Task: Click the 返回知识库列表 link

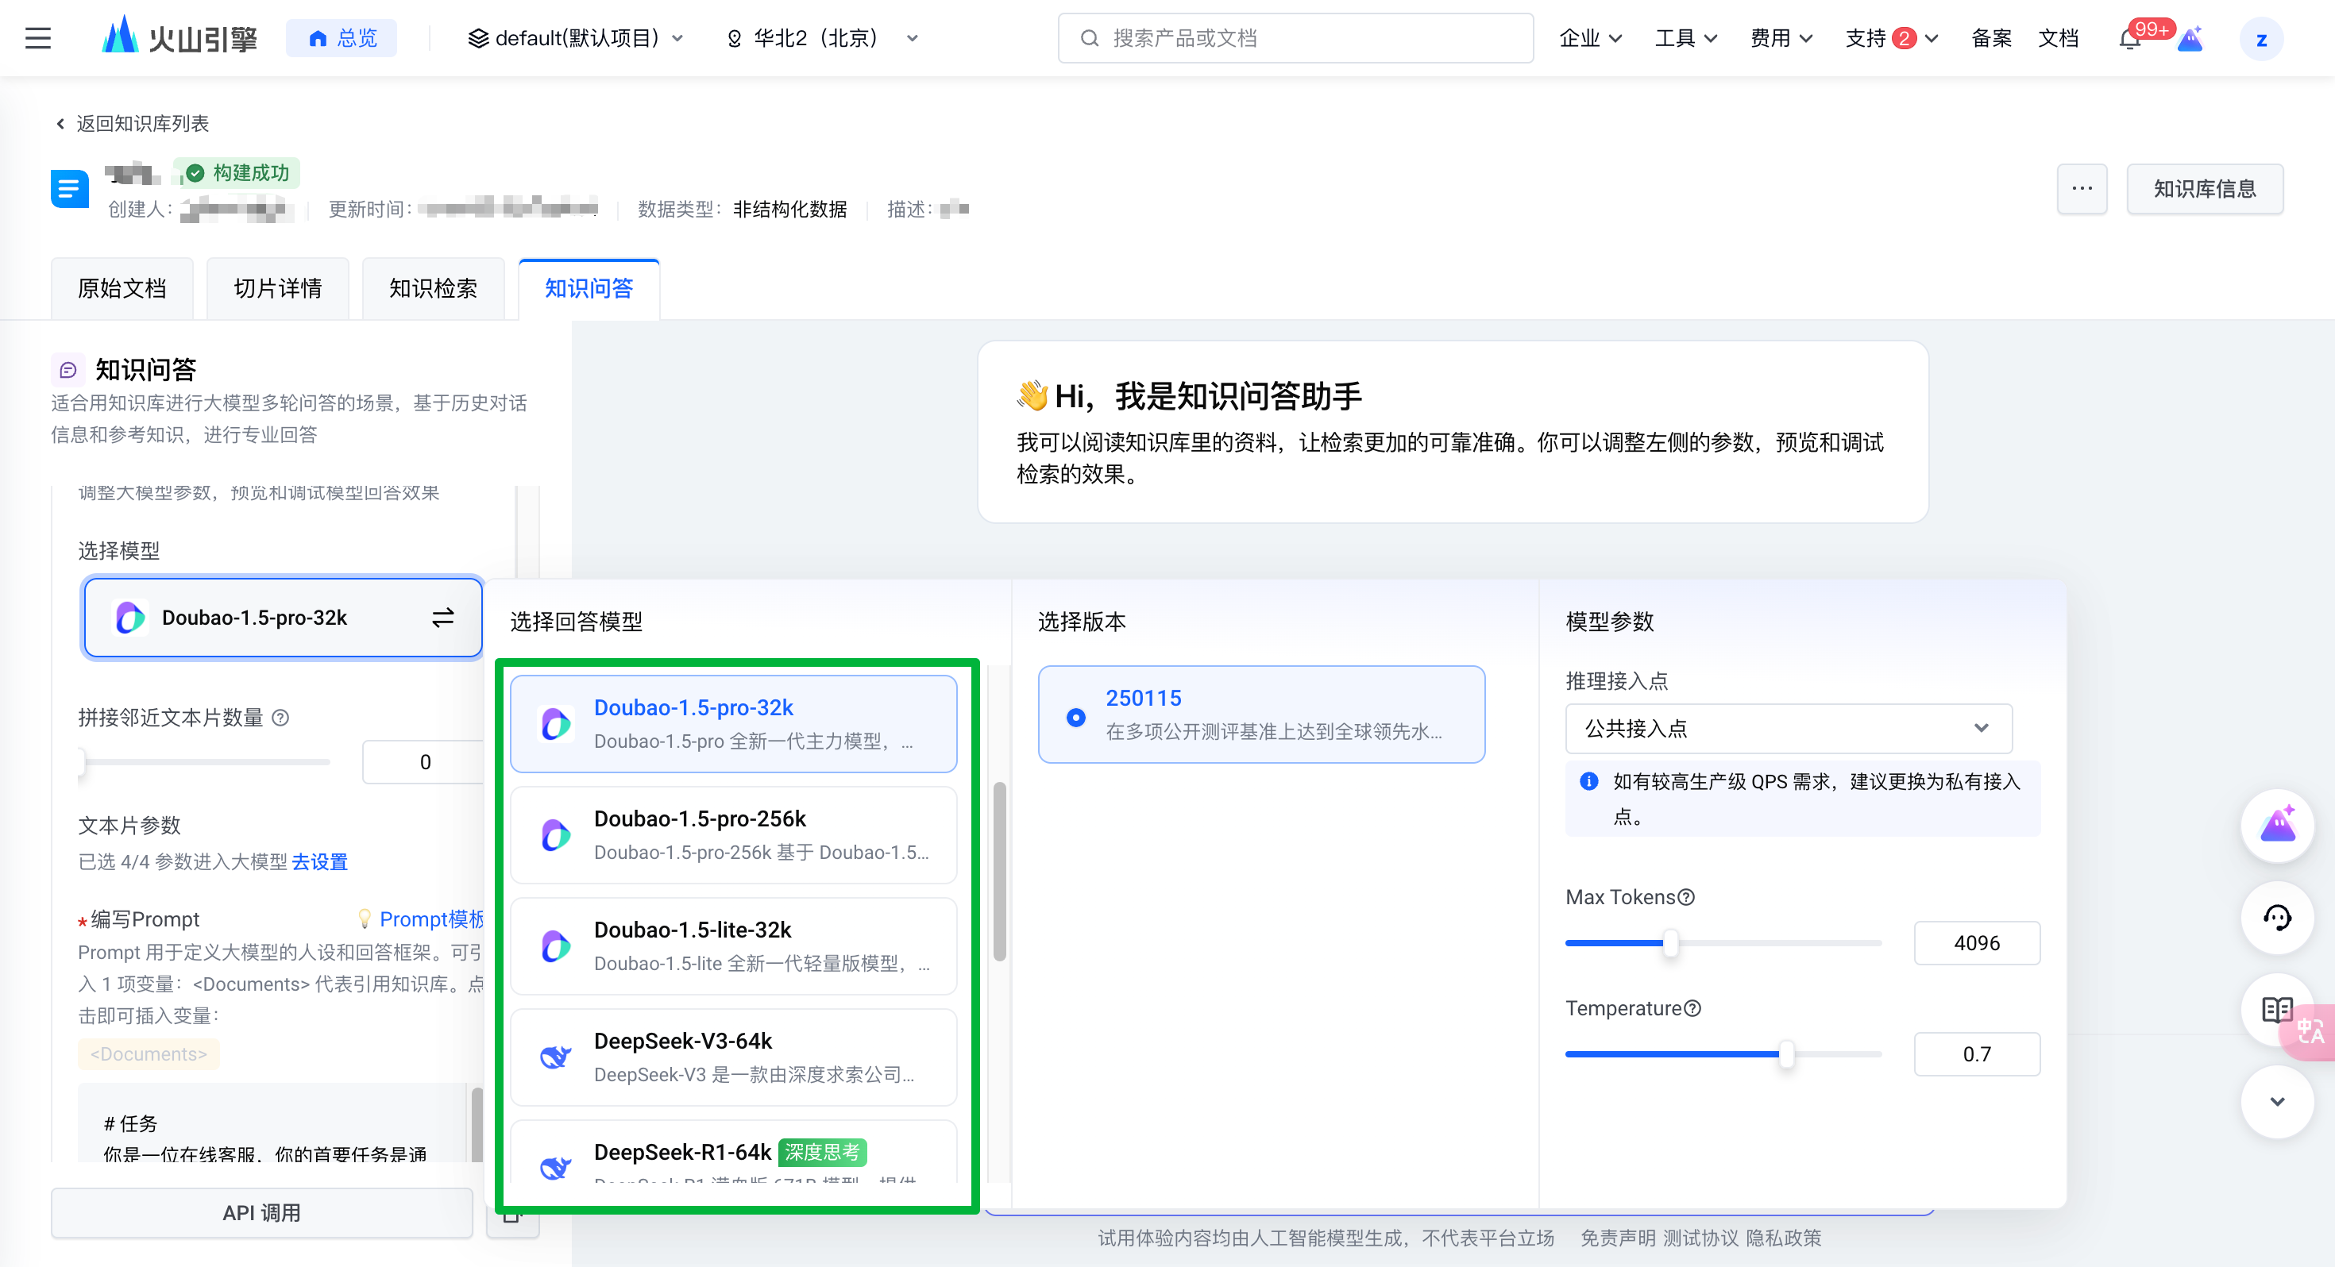Action: pos(133,123)
